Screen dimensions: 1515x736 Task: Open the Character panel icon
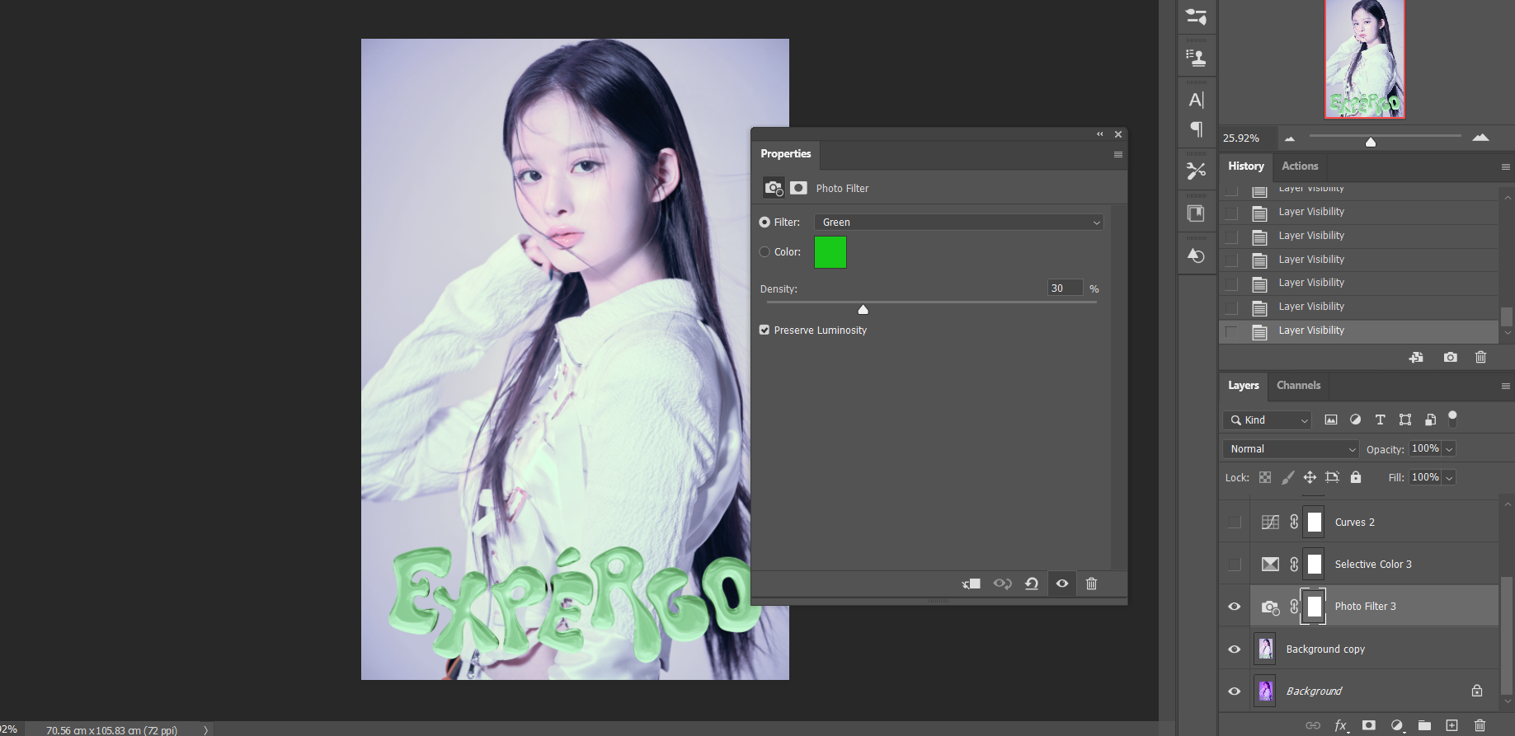1196,100
